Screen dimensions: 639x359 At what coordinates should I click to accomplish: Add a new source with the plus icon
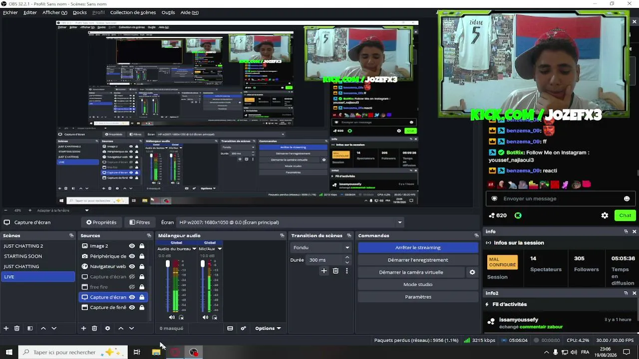coord(83,328)
